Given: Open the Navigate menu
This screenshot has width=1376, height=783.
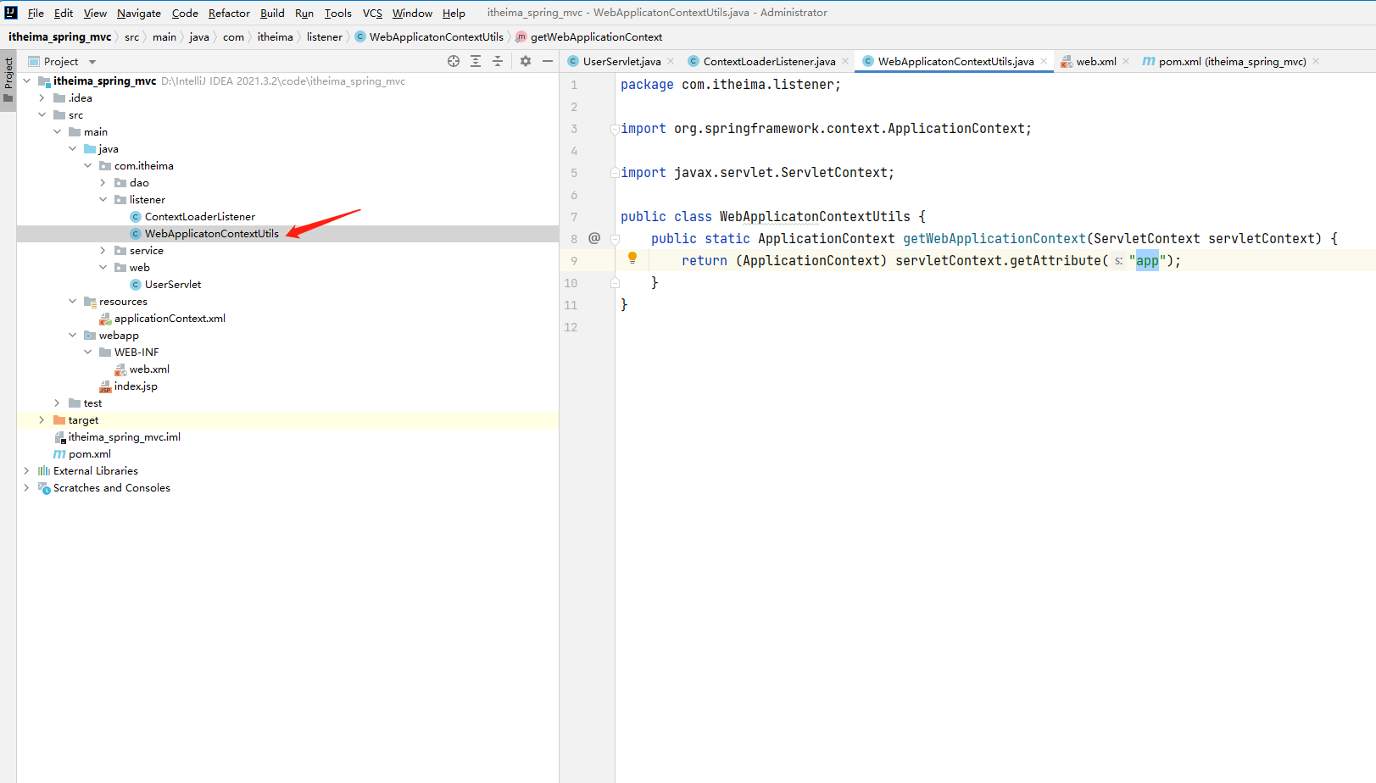Looking at the screenshot, I should pyautogui.click(x=139, y=13).
